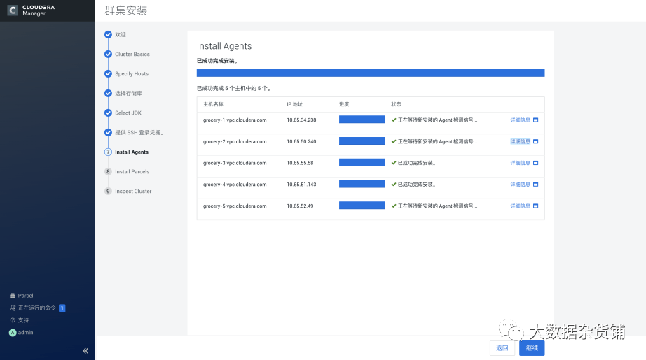Select IP address 10.65.52.49
646x360 pixels.
pyautogui.click(x=300, y=206)
